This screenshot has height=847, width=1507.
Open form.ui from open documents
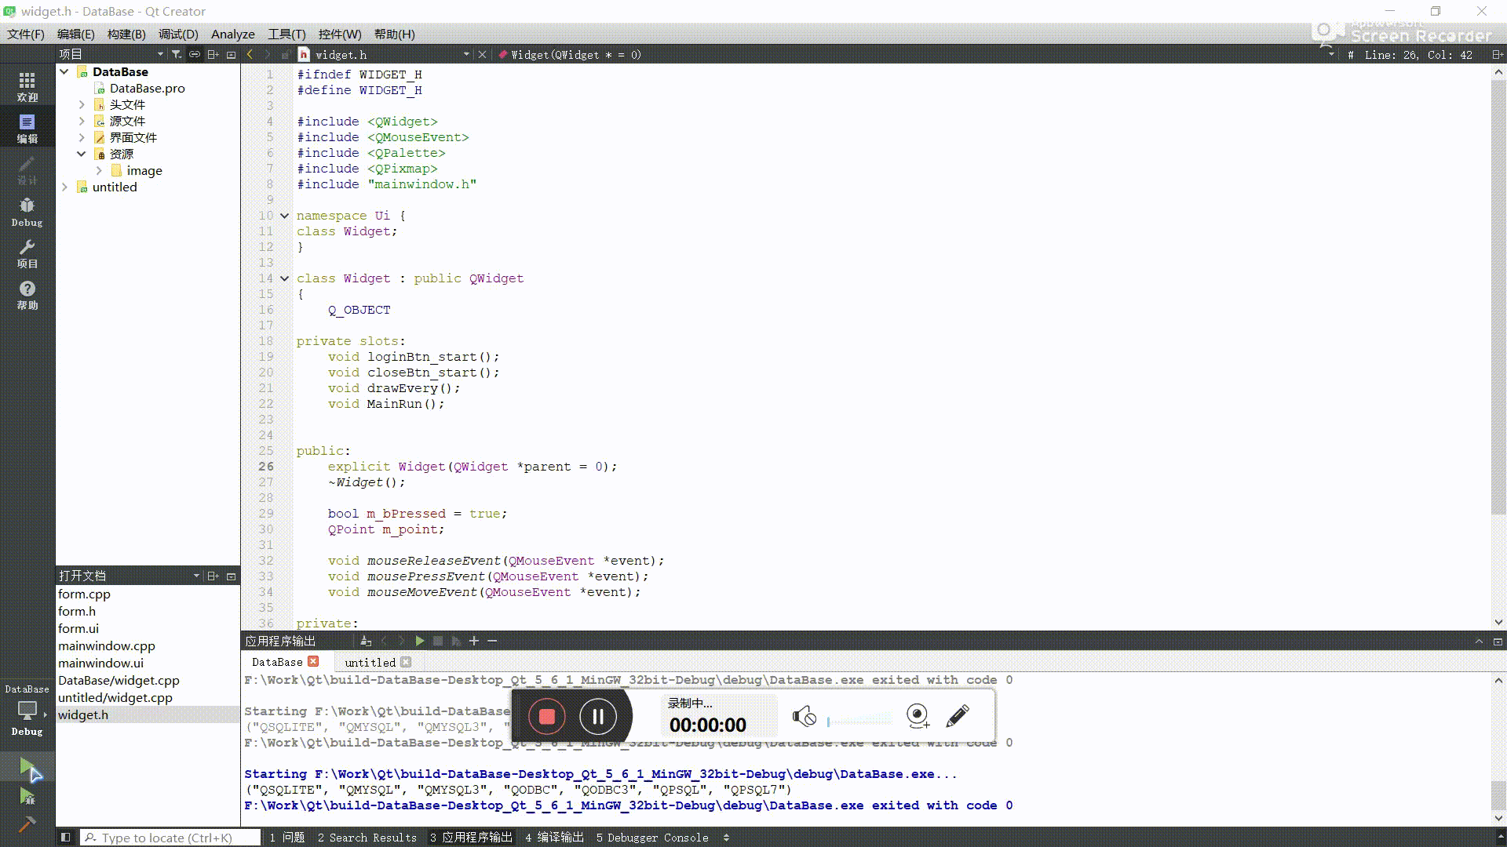click(x=78, y=628)
